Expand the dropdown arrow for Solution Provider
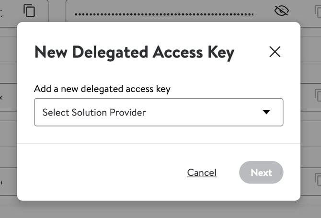 (x=267, y=112)
